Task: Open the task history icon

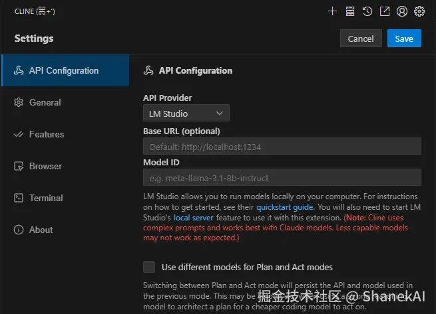Action: (x=367, y=11)
